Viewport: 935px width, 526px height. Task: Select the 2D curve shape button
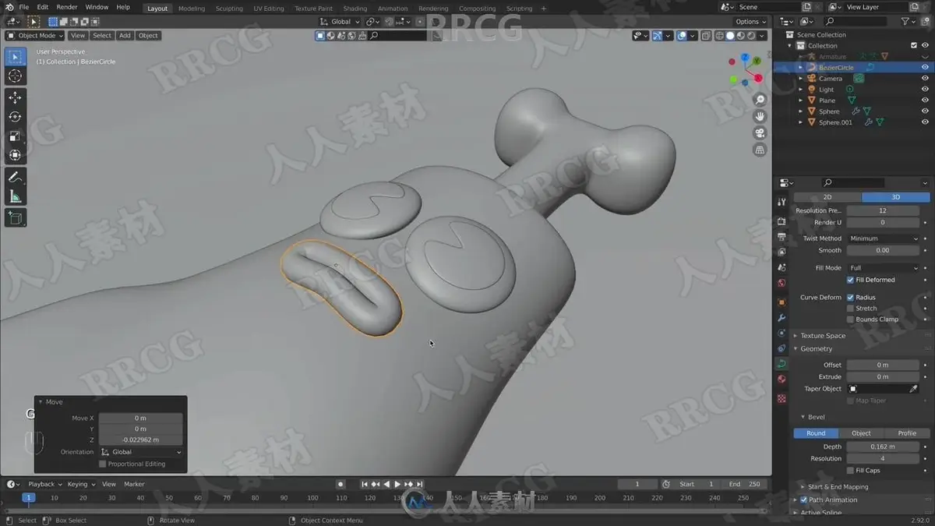(827, 197)
